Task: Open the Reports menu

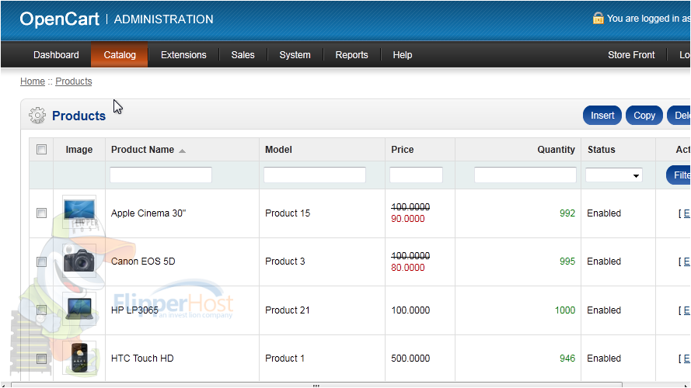Action: click(x=351, y=55)
